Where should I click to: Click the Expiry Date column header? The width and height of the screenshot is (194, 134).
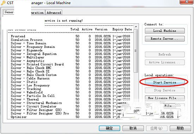[122, 29]
